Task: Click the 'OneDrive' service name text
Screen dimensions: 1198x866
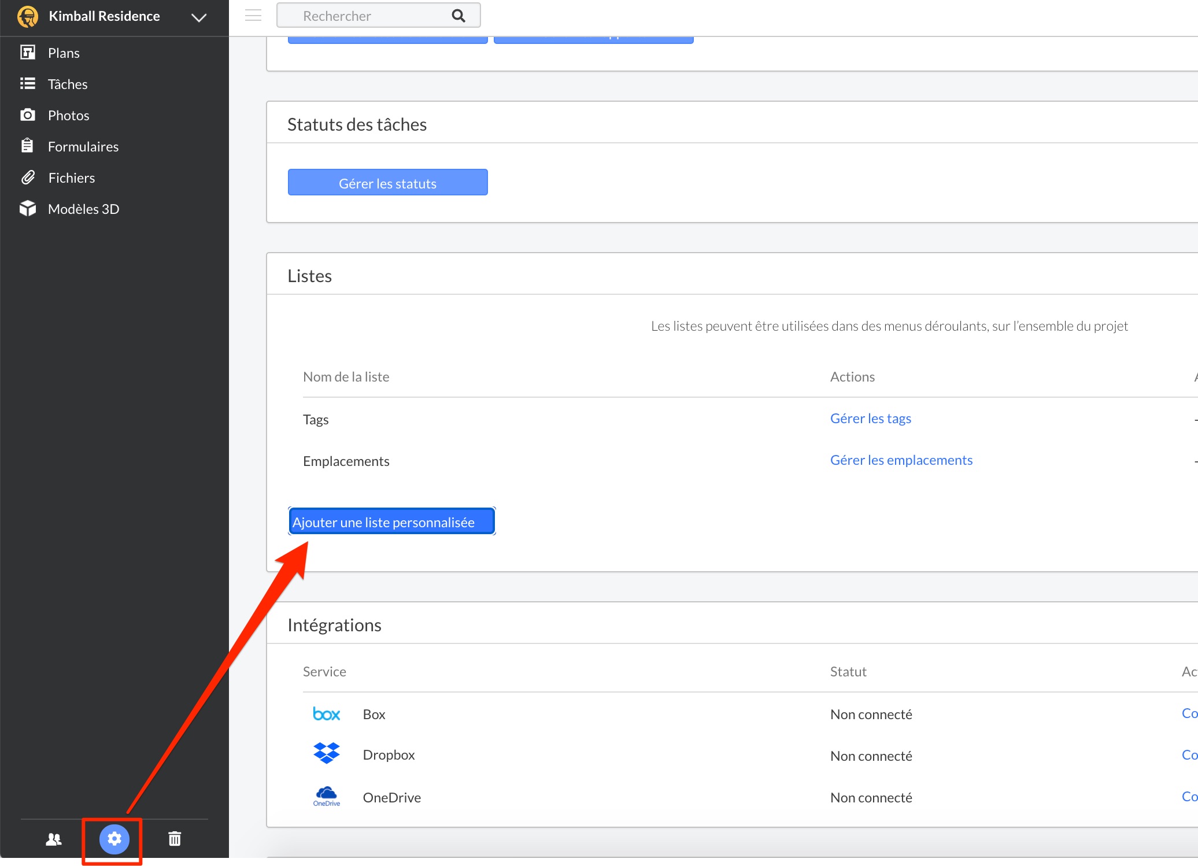Action: tap(391, 797)
